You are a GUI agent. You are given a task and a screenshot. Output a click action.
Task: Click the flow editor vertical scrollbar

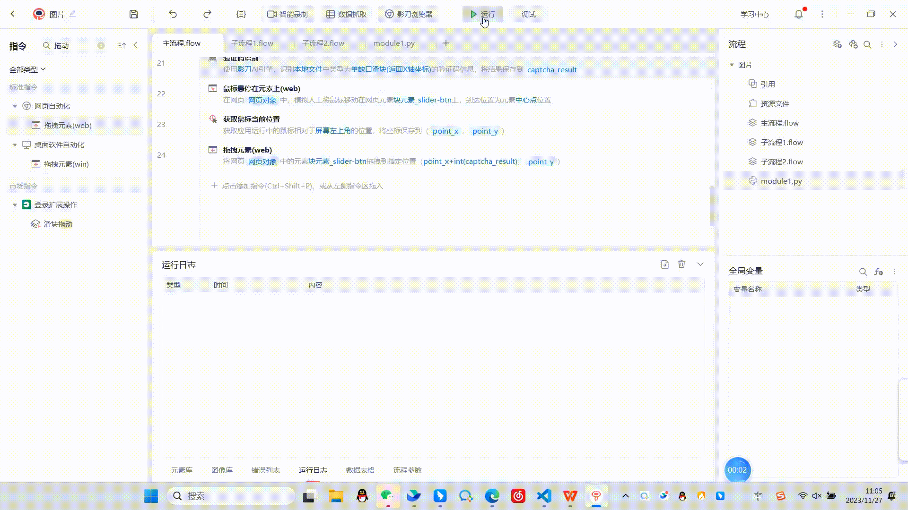[712, 205]
